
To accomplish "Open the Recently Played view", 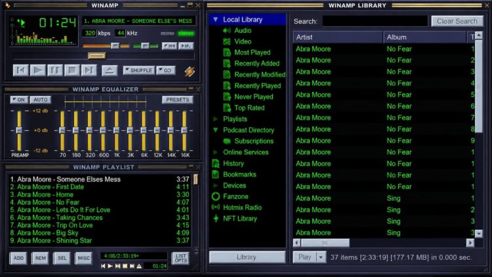I will pos(257,86).
